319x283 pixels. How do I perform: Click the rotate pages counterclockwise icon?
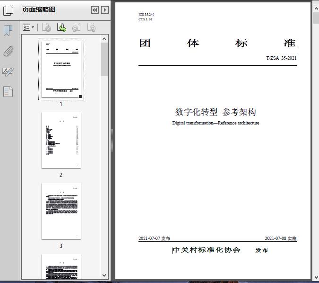tap(76, 27)
